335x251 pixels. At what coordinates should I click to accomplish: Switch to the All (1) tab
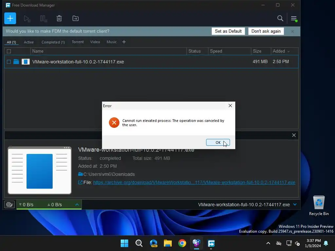[11, 42]
